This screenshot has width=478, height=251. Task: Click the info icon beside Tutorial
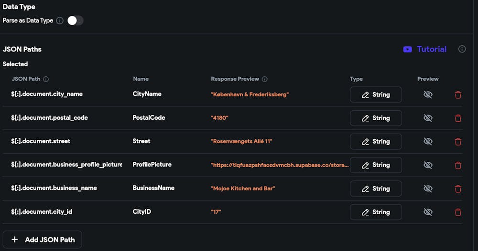point(462,49)
